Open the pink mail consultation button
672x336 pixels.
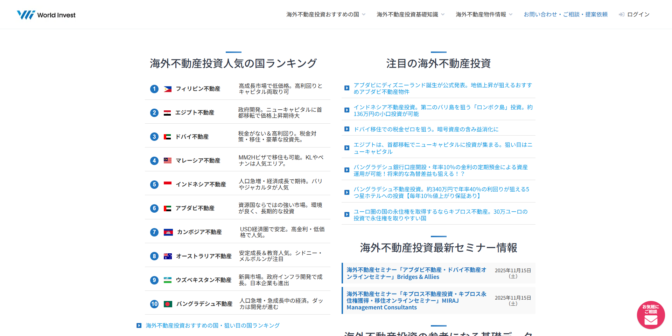click(651, 315)
